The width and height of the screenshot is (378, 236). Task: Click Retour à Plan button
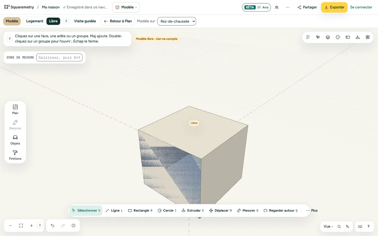click(118, 21)
